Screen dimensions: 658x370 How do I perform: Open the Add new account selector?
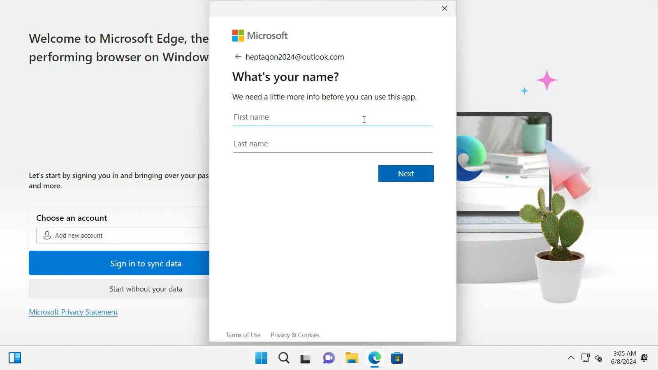[x=123, y=236]
